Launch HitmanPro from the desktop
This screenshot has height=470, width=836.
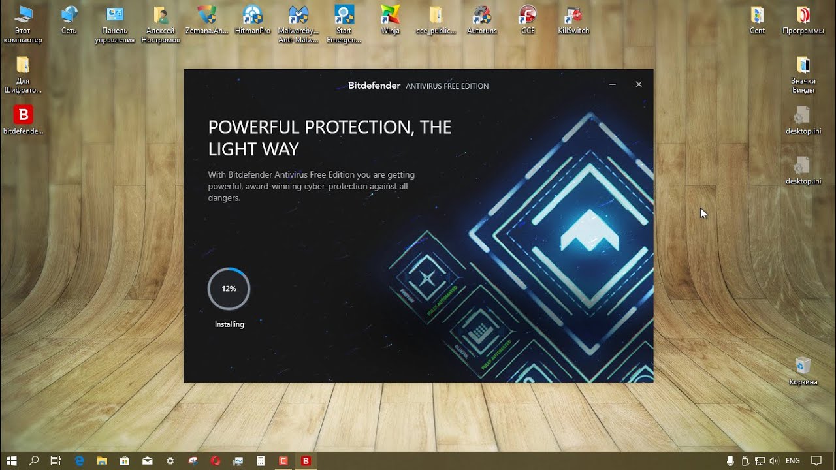coord(253,20)
